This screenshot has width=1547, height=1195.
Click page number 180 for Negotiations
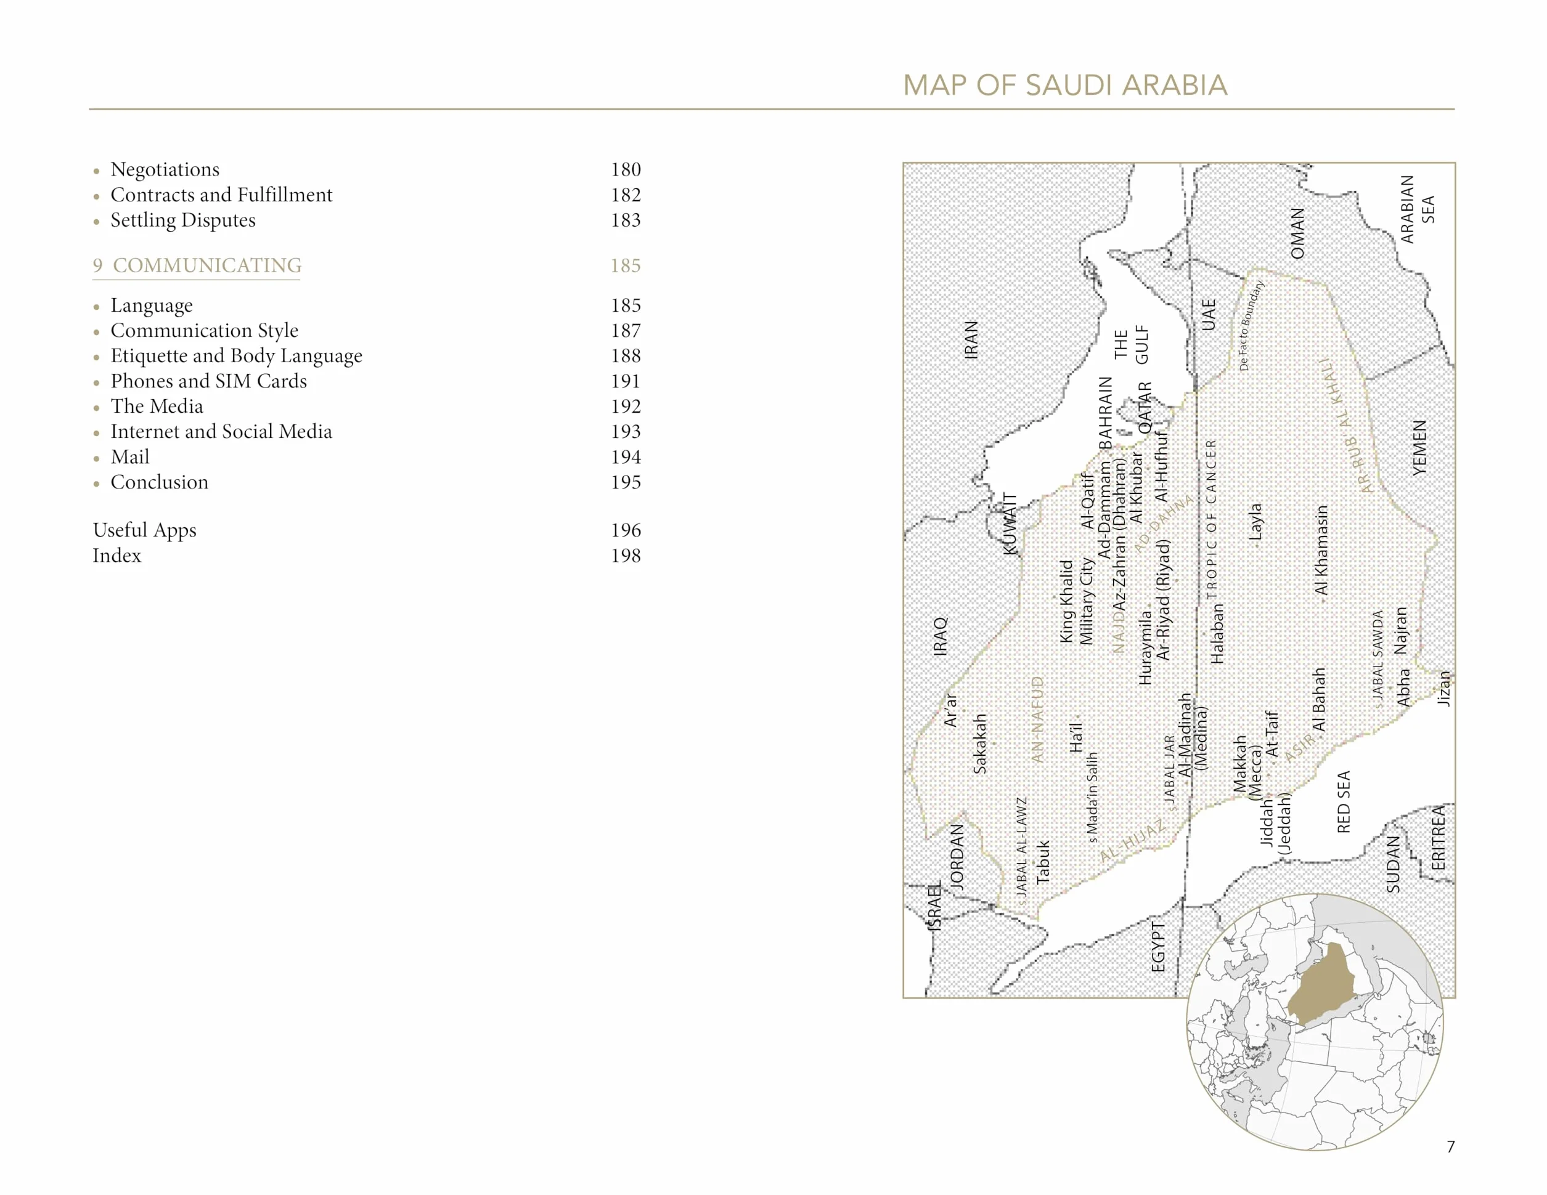626,169
